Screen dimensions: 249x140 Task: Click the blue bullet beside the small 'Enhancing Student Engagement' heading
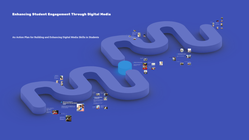(62, 102)
